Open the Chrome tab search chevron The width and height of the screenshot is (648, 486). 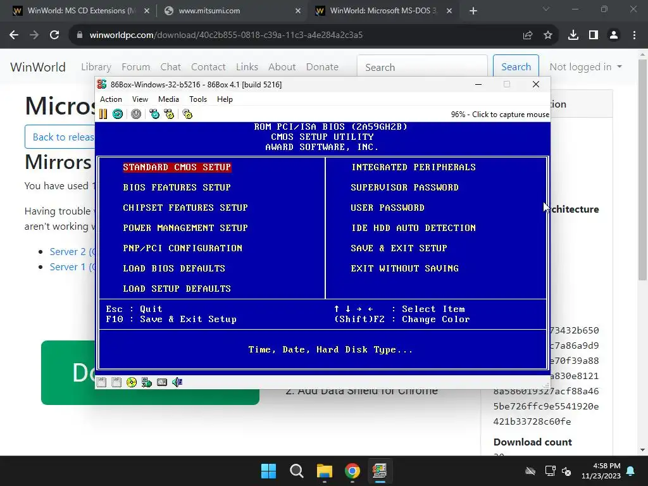coord(546,9)
